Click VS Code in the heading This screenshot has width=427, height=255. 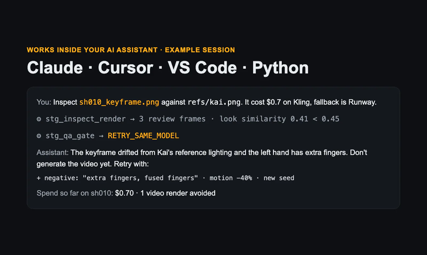click(202, 68)
